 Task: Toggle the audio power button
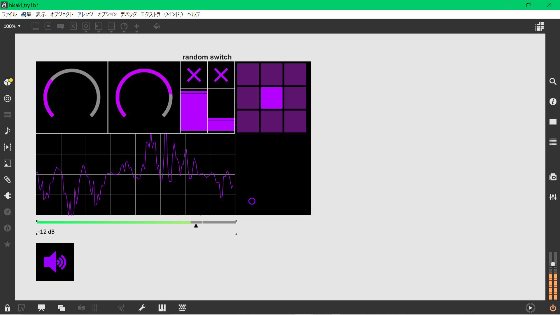click(x=553, y=308)
